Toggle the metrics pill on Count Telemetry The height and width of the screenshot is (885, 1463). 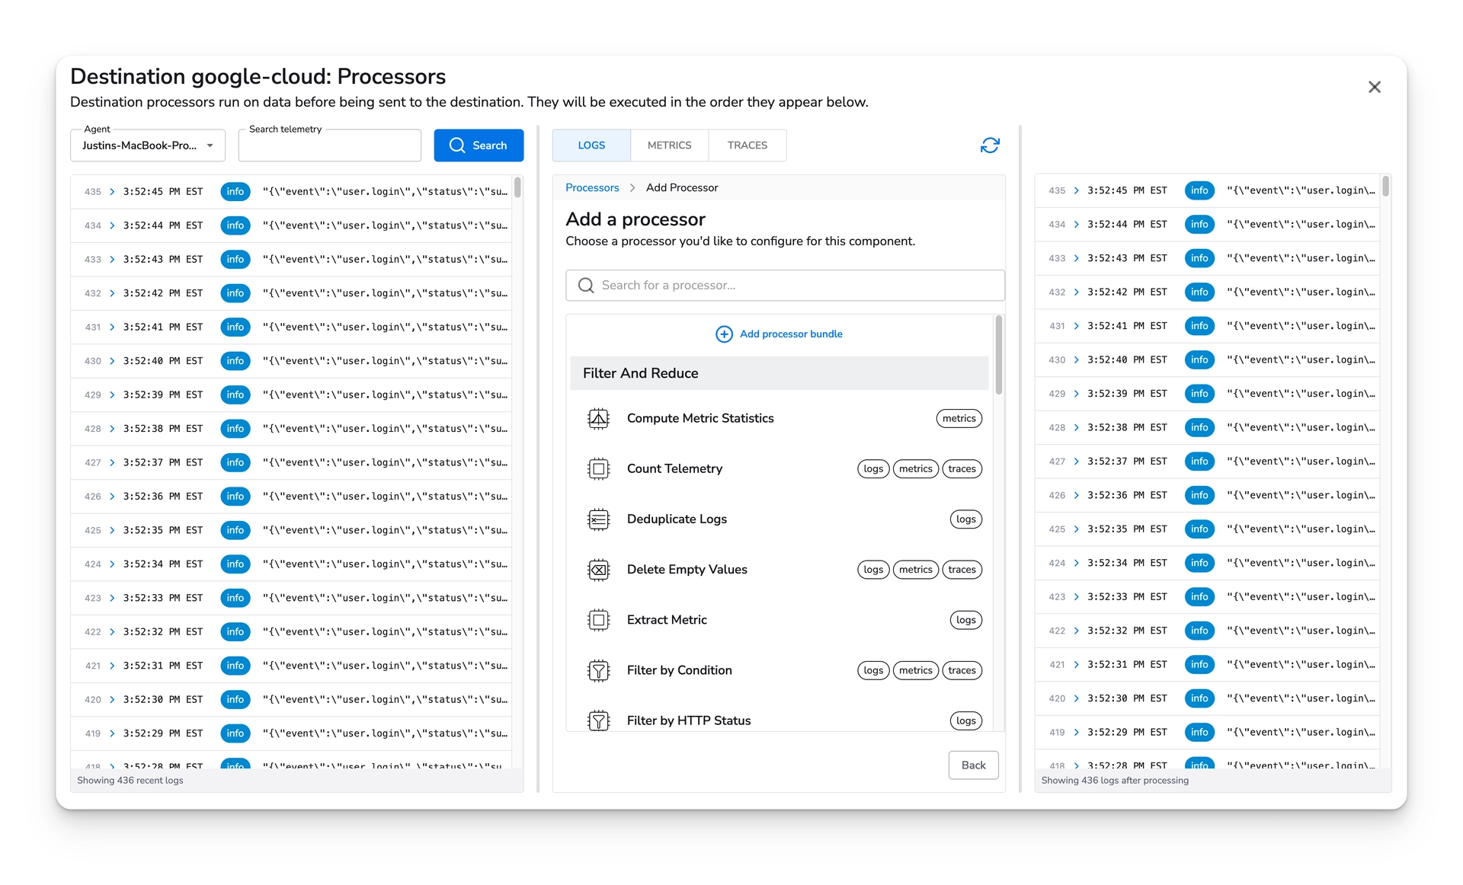click(915, 468)
